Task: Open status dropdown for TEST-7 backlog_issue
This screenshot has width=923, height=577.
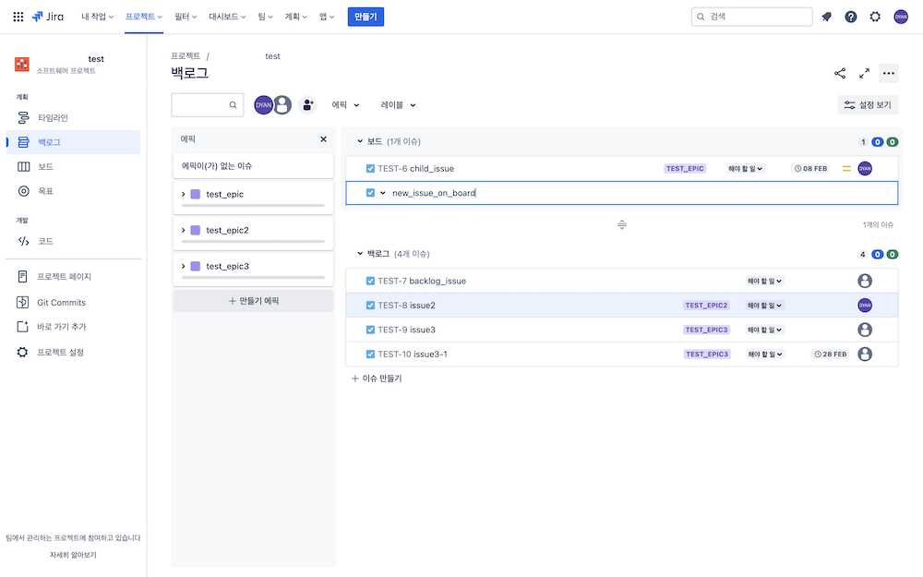Action: (764, 281)
